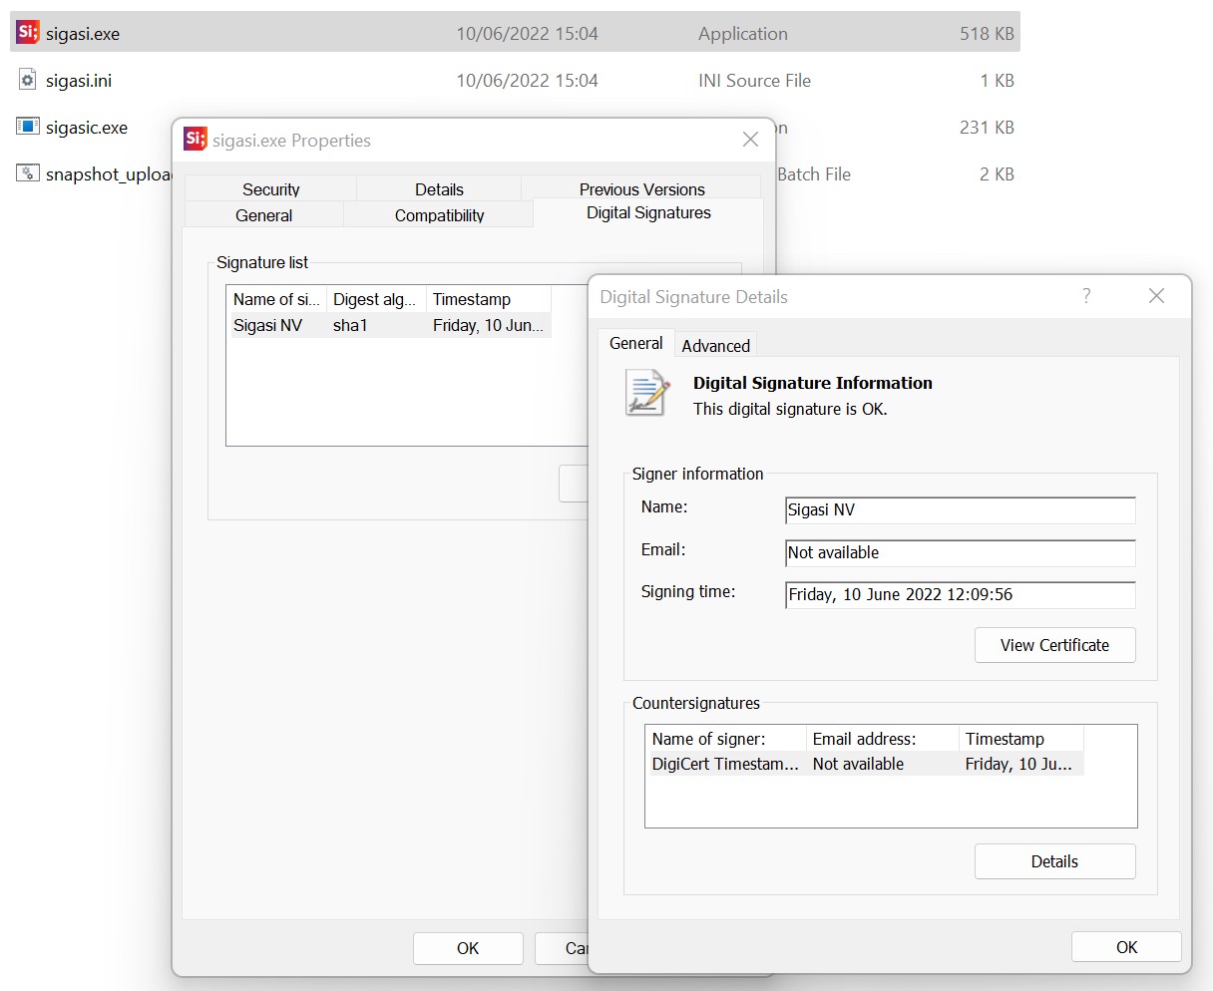Click OK in Digital Signature Details
1213x991 pixels.
point(1126,947)
